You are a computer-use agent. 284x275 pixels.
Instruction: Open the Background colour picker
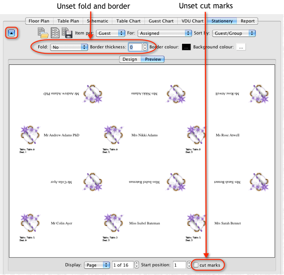[x=241, y=47]
